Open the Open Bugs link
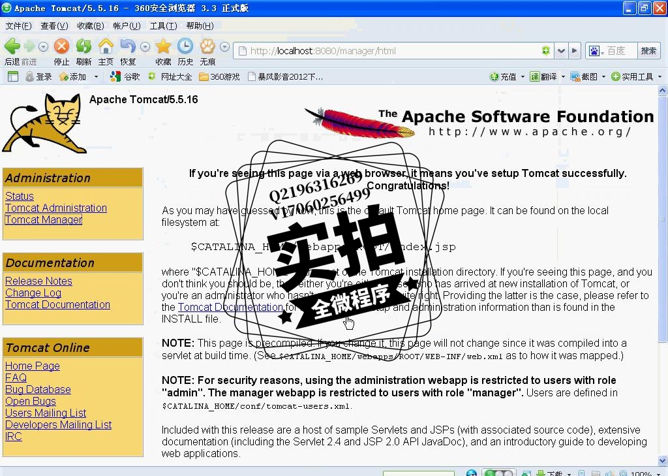668x476 pixels. 31,402
